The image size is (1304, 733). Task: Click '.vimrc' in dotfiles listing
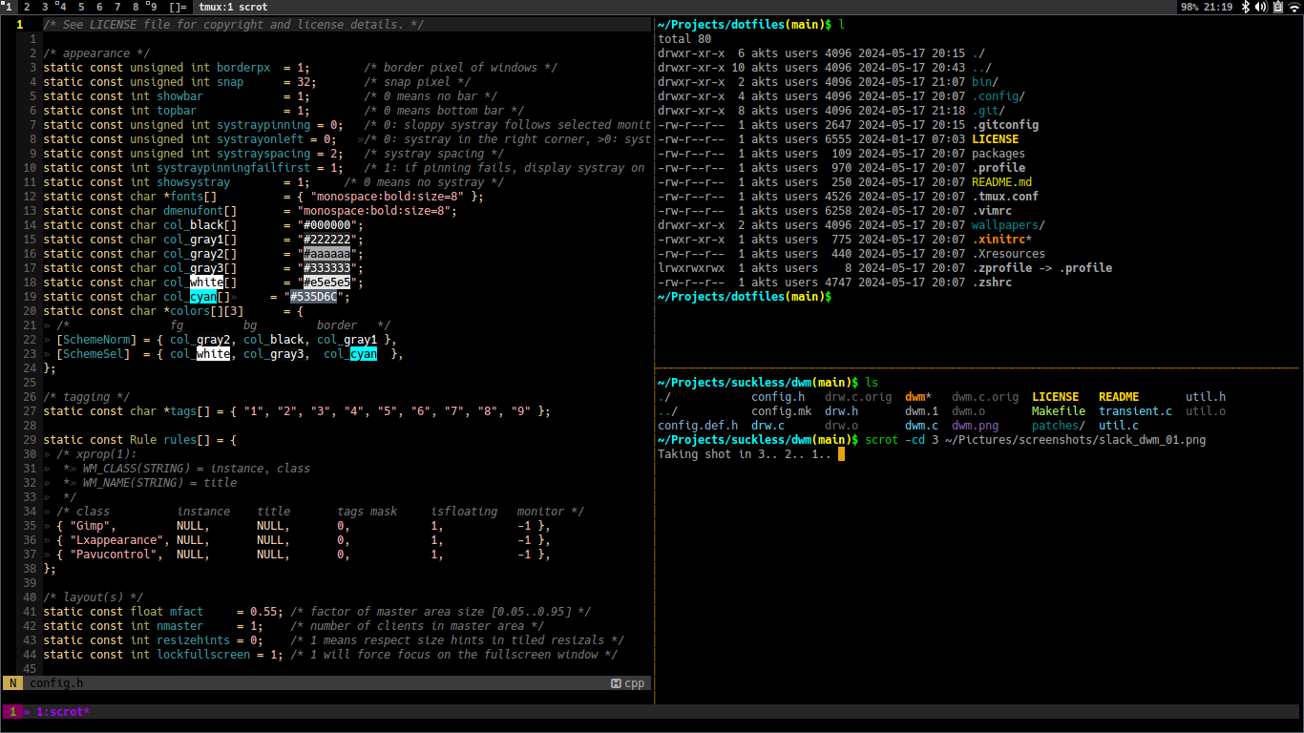click(992, 211)
